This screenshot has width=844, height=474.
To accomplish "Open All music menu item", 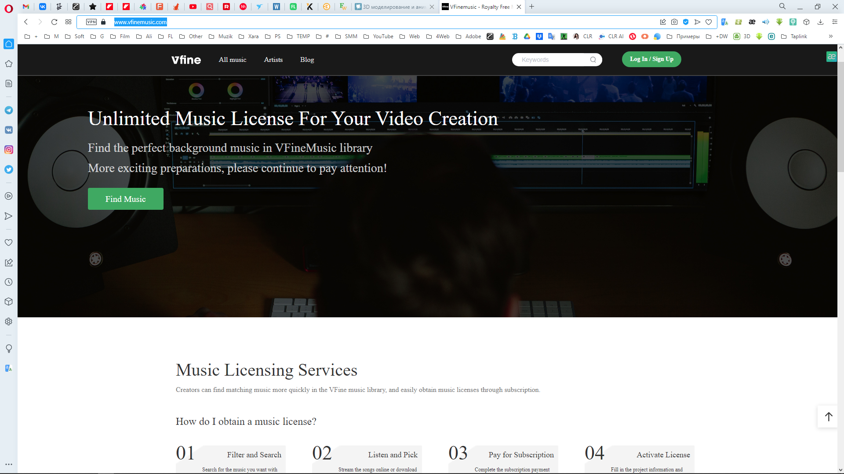I will tap(233, 60).
